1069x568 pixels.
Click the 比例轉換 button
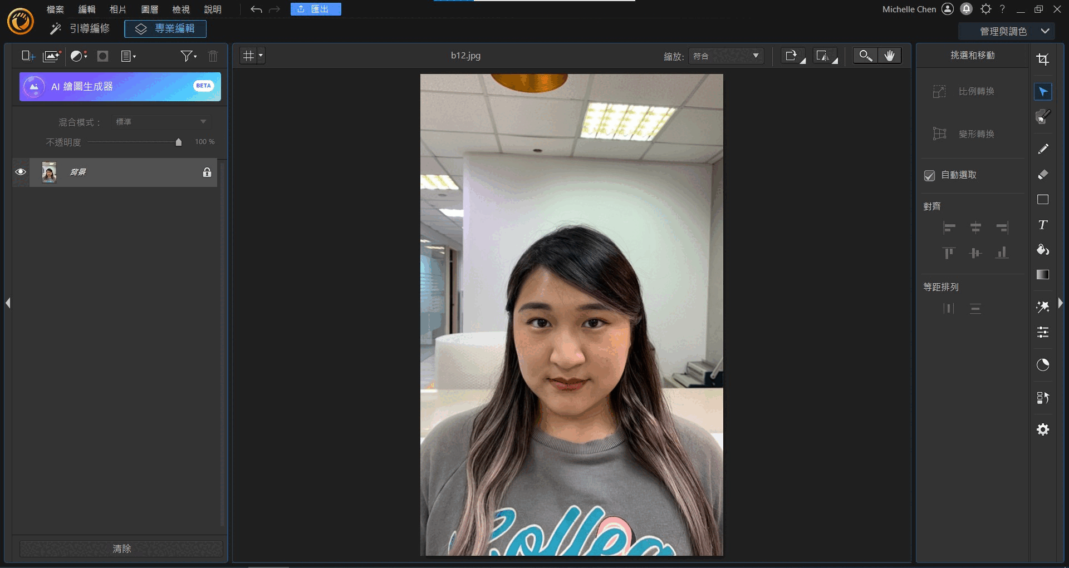[x=964, y=91]
